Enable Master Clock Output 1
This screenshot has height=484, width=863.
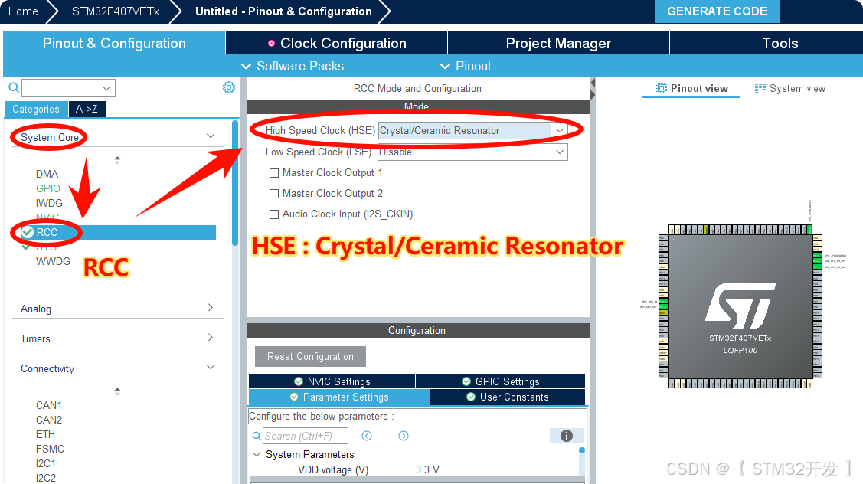tap(274, 173)
